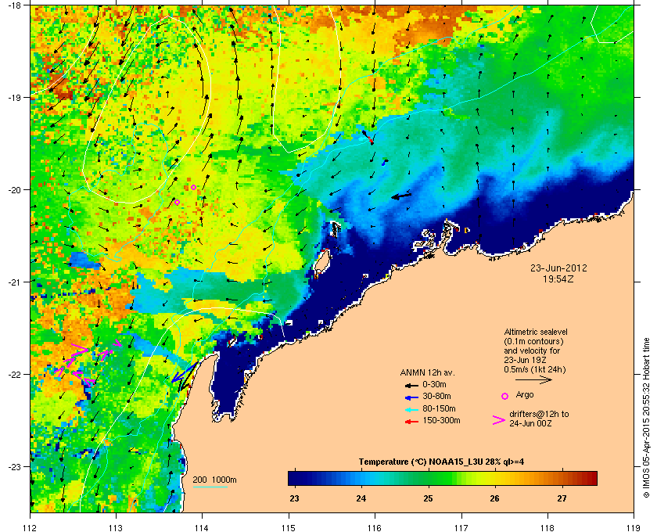Click the 0-30m legend label
This screenshot has height=532, width=657.
click(x=434, y=384)
